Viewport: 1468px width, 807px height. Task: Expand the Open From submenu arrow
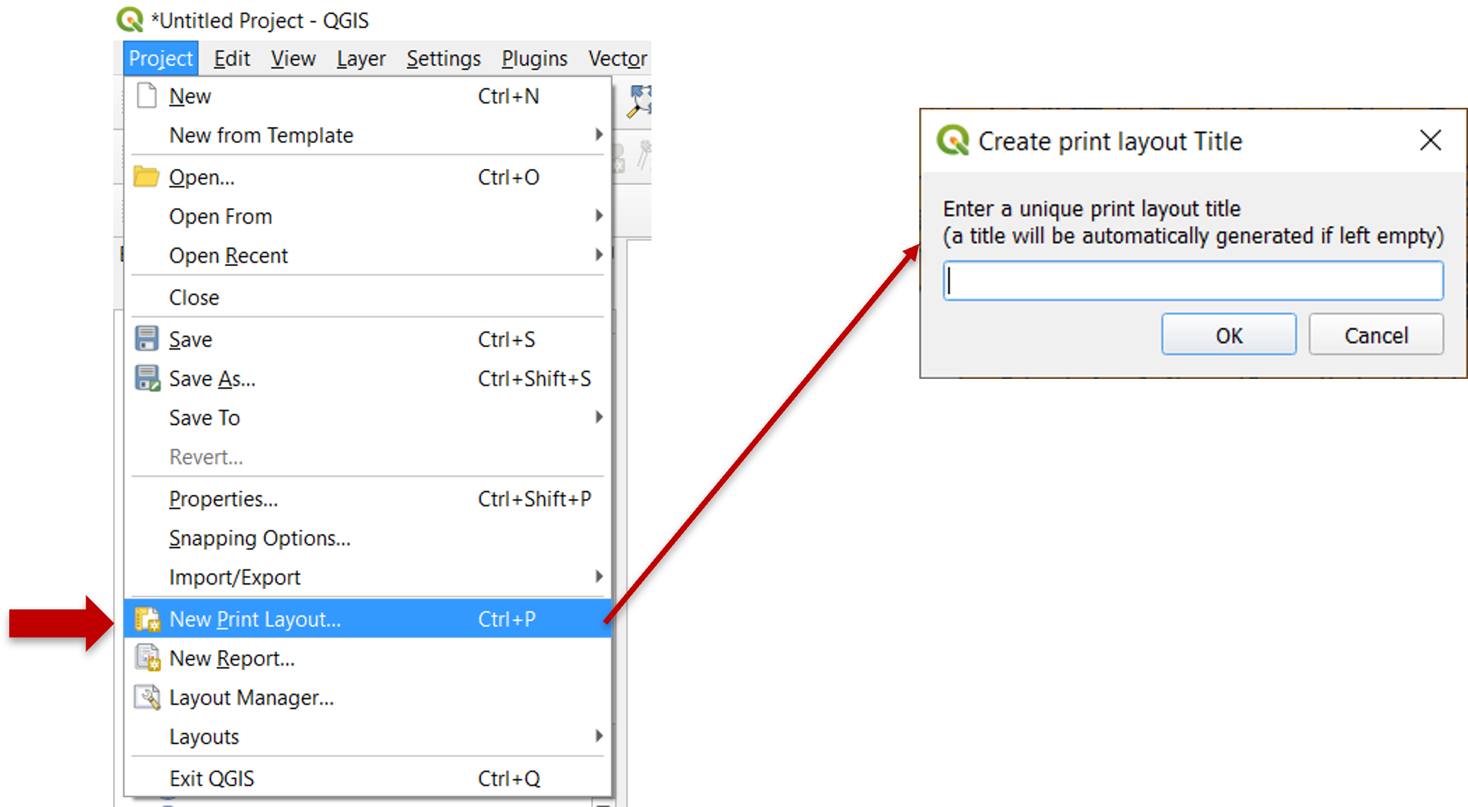click(599, 216)
